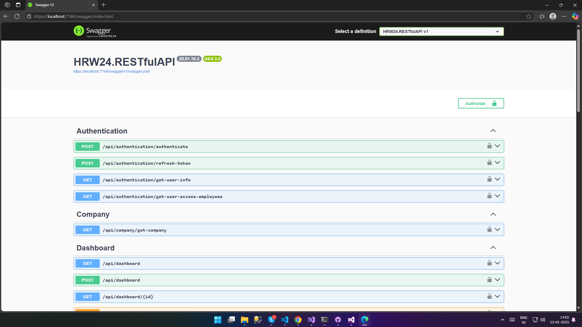The height and width of the screenshot is (327, 582).
Task: Collapse the Company section
Action: coord(493,214)
